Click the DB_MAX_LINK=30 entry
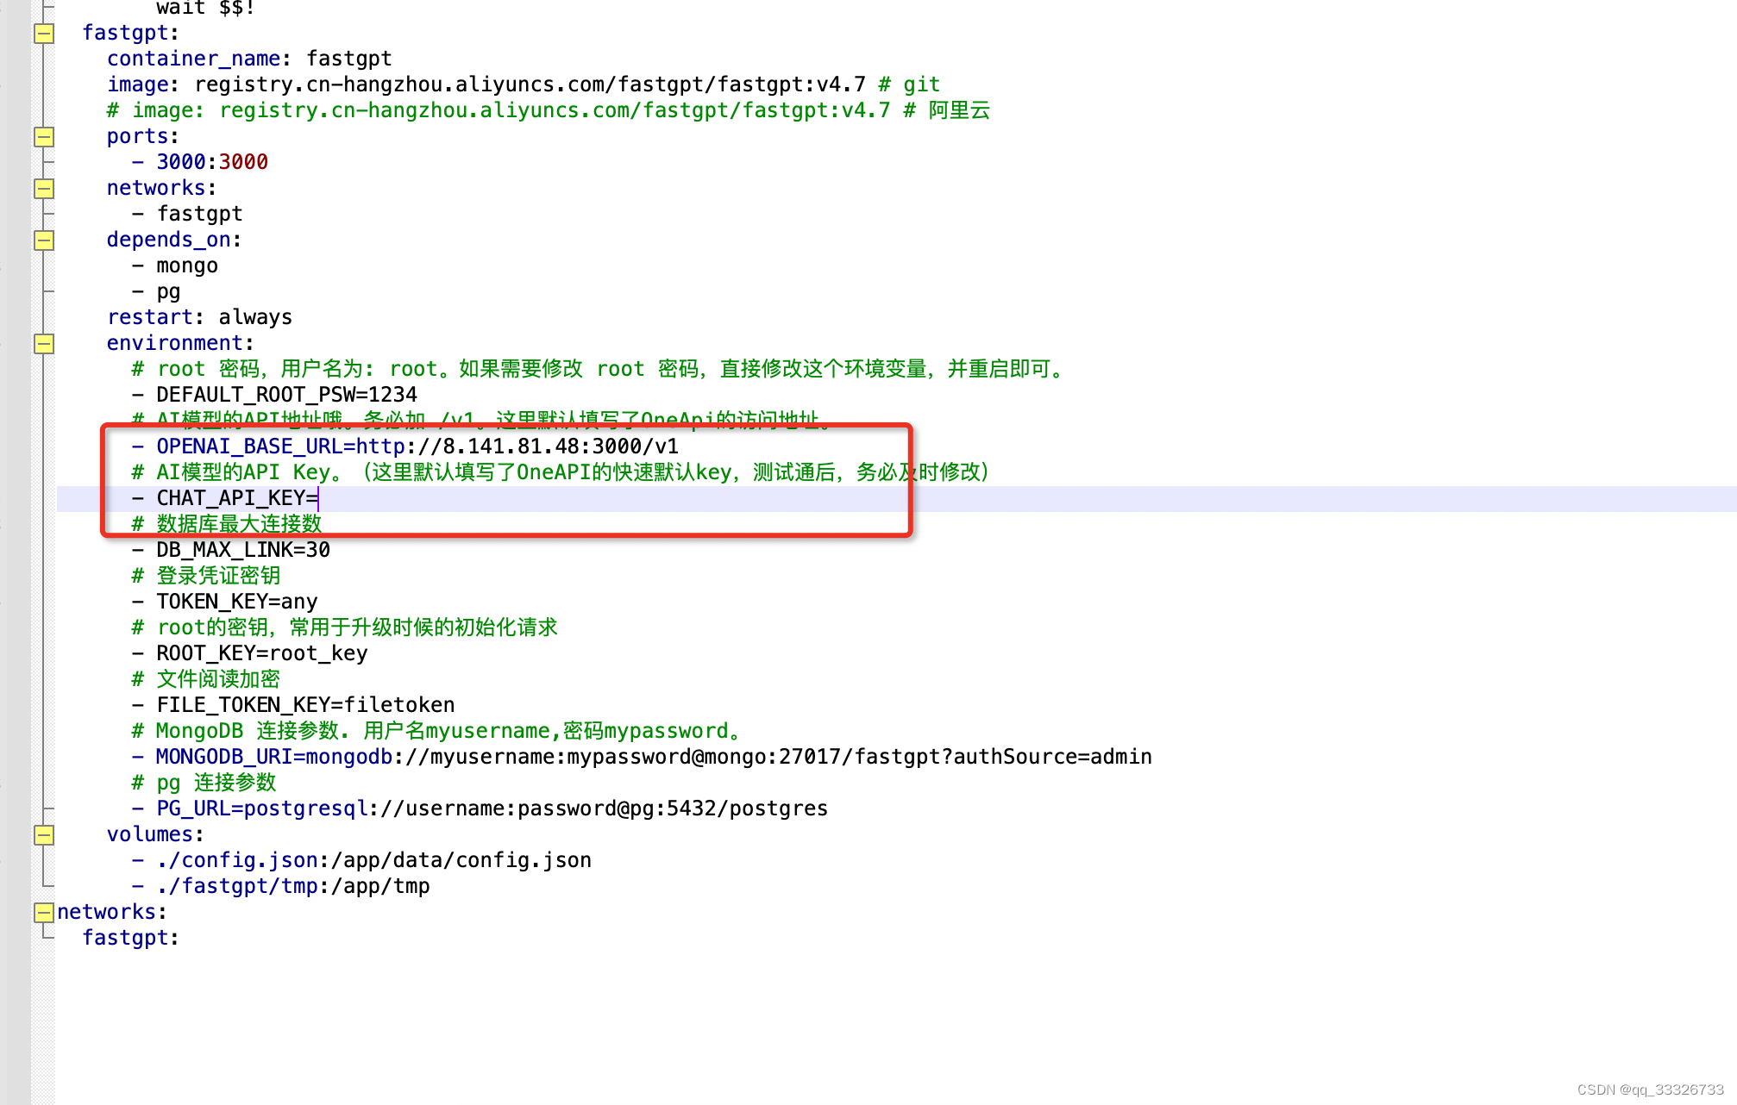 point(243,550)
